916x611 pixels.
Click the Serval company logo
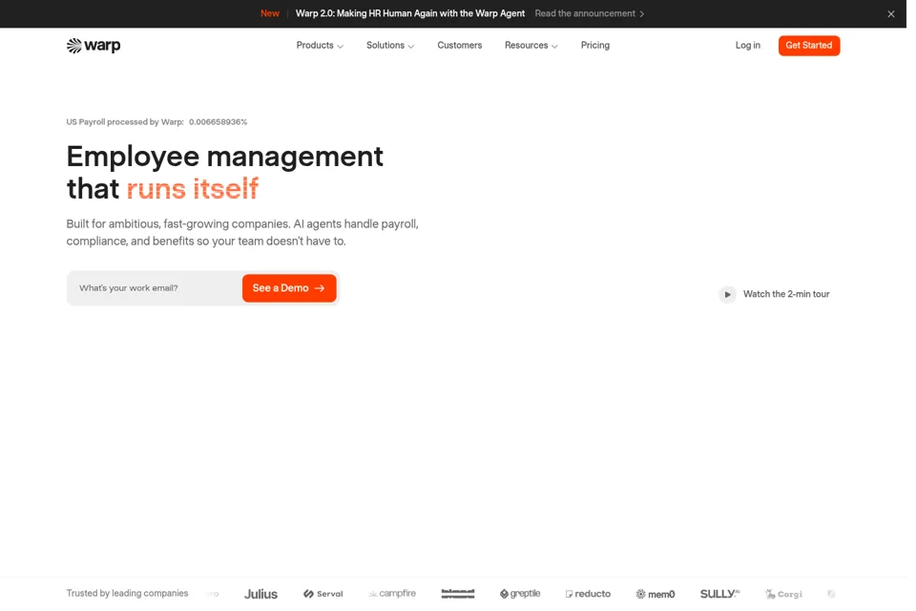click(323, 594)
